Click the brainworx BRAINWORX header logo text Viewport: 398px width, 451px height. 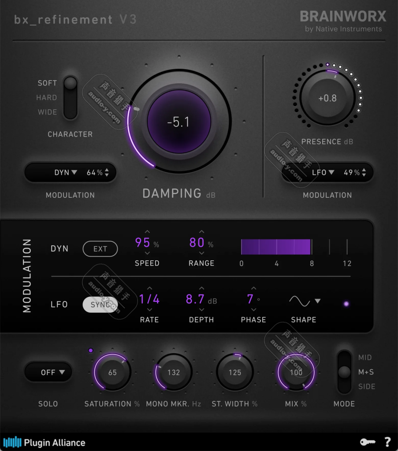click(343, 17)
